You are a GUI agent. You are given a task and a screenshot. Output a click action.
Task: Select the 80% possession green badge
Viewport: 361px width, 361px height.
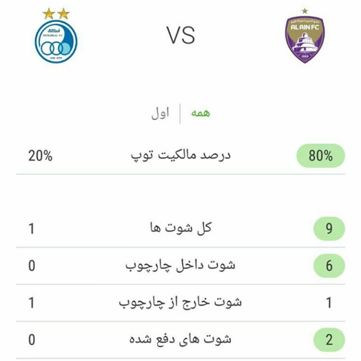point(320,156)
